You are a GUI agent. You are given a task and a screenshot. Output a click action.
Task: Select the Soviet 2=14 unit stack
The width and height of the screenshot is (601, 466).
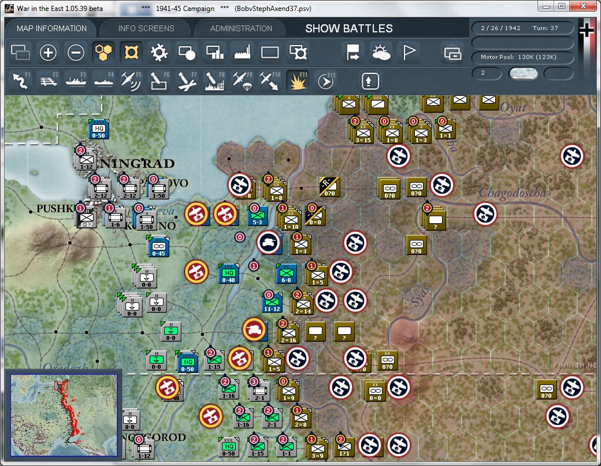pyautogui.click(x=303, y=304)
